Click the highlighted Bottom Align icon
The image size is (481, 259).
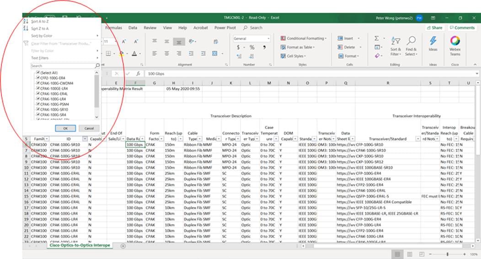click(179, 42)
